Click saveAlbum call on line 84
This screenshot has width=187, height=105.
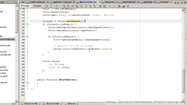[x=93, y=40]
